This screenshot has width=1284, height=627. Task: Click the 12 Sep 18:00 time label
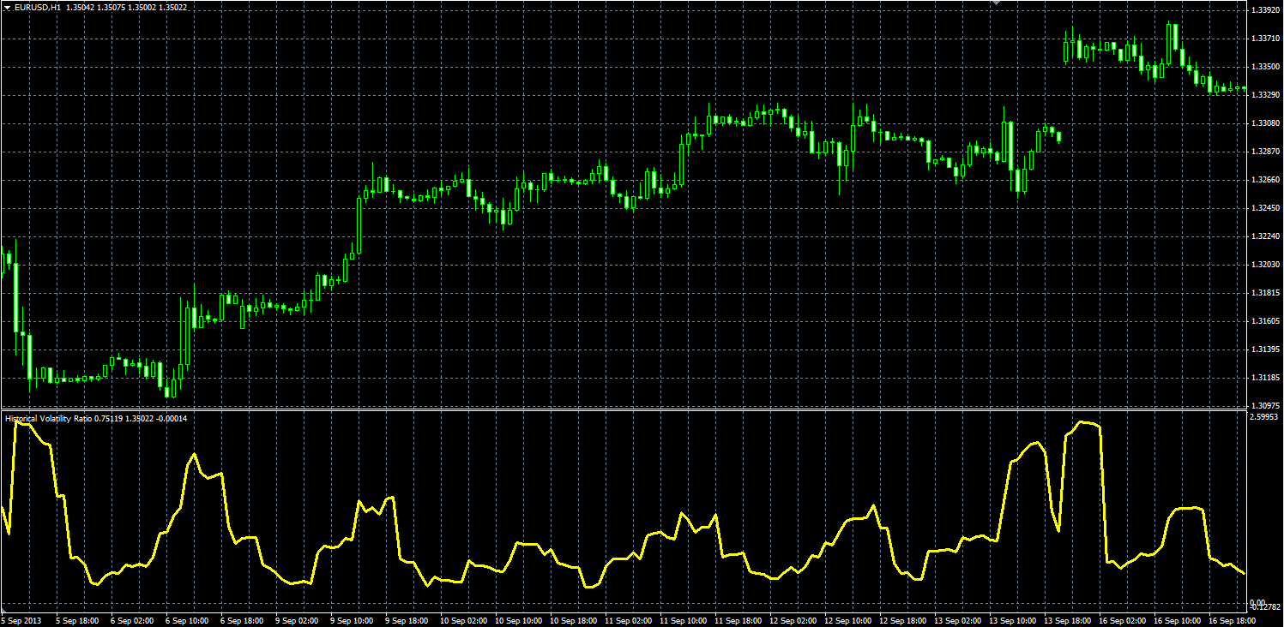[902, 620]
